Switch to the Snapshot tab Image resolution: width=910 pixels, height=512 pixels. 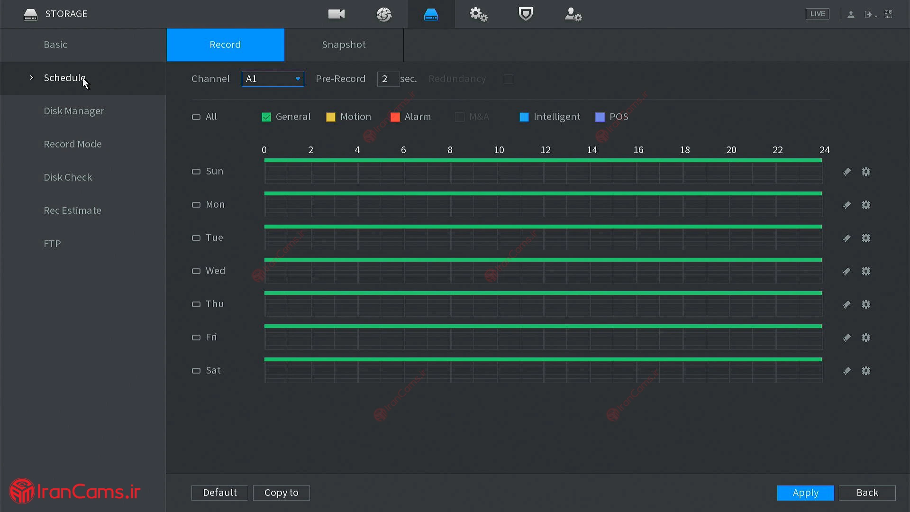click(344, 45)
